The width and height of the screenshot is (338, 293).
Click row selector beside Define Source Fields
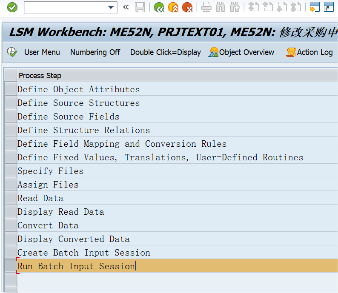click(11, 117)
